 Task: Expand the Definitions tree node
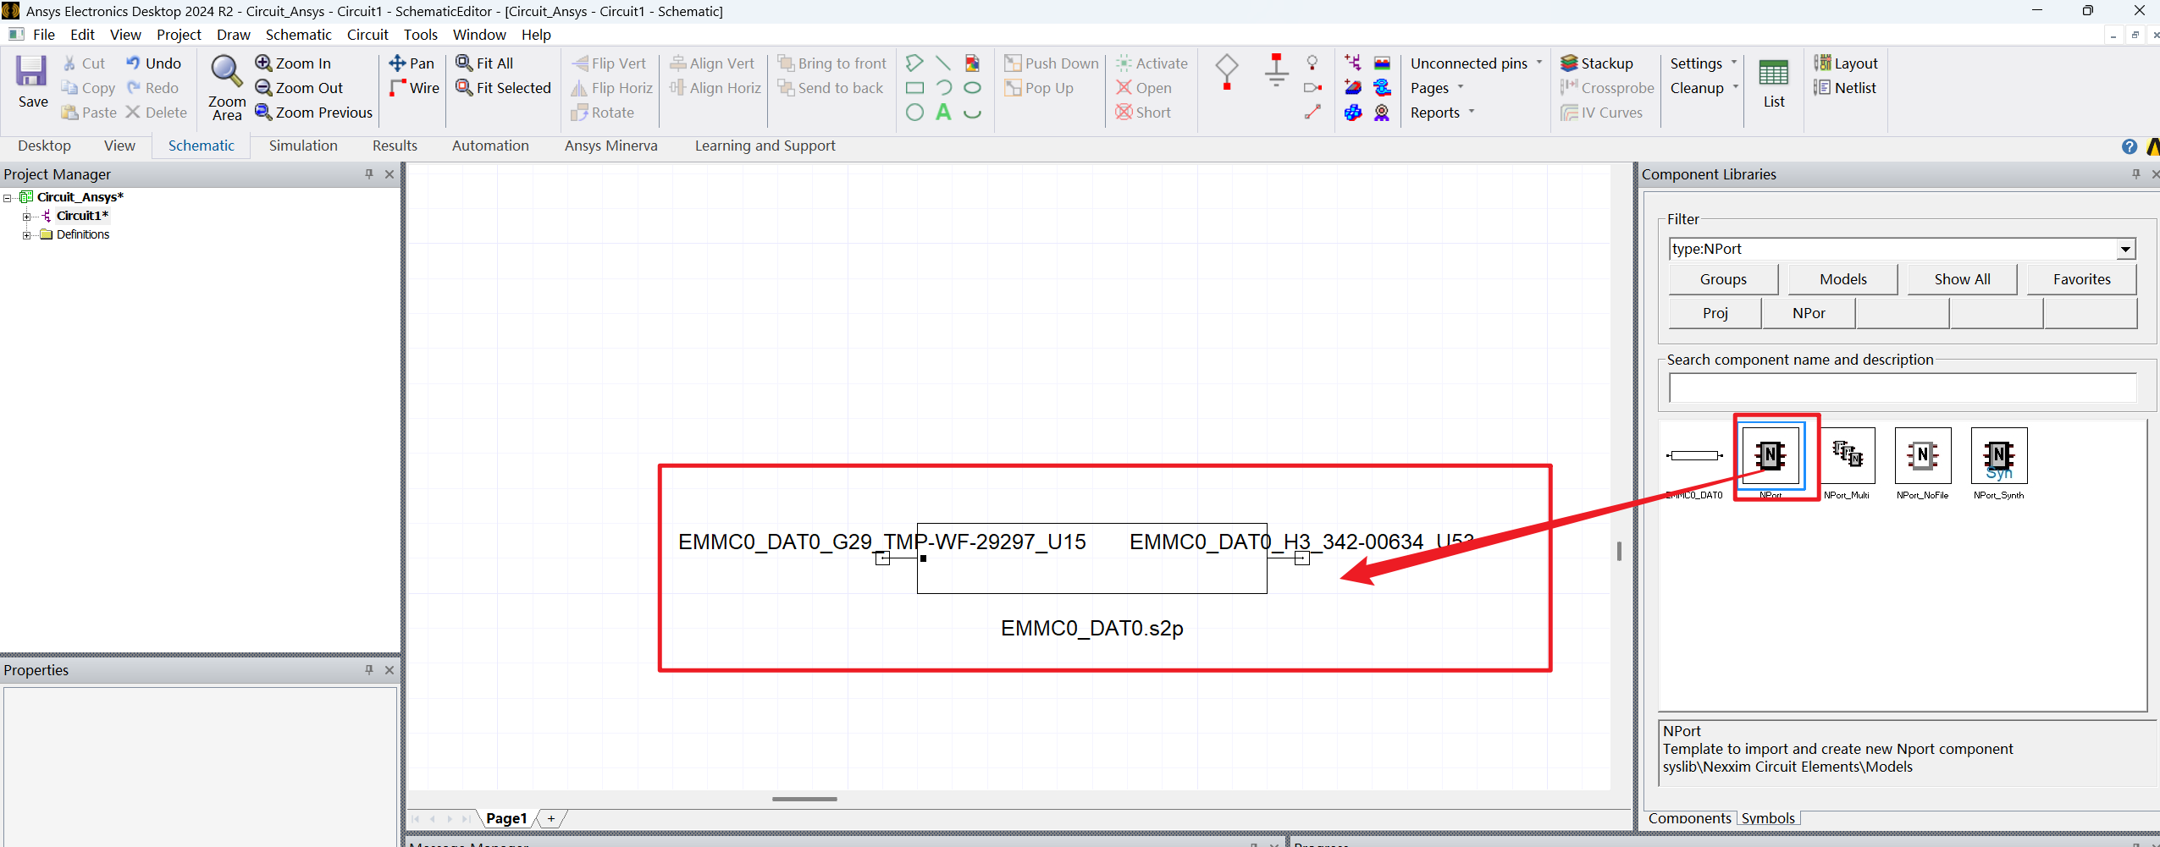click(x=27, y=235)
